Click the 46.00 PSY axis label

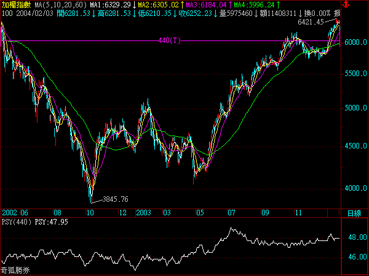point(357,257)
